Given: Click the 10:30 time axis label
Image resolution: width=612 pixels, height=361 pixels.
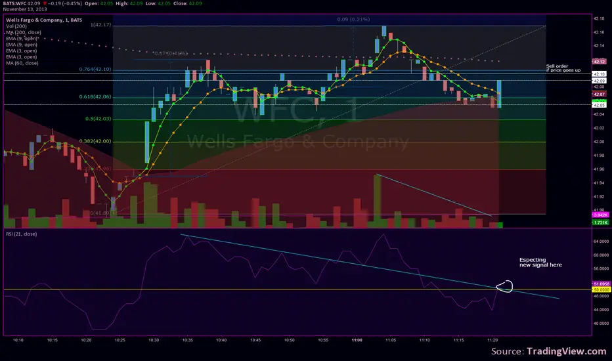Looking at the screenshot, I should coord(154,340).
